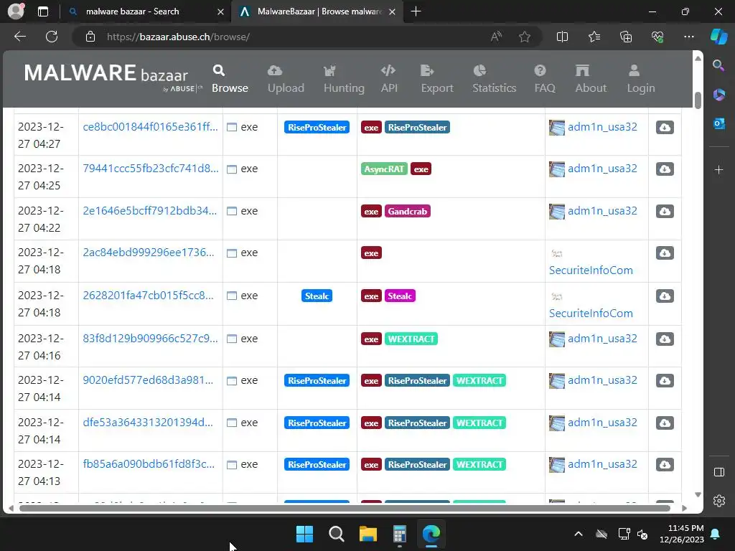
Task: Download the 2e1646e5bcff7912bdb34 sample
Action: point(665,212)
